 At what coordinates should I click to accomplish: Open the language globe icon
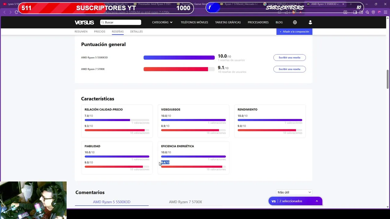295,22
